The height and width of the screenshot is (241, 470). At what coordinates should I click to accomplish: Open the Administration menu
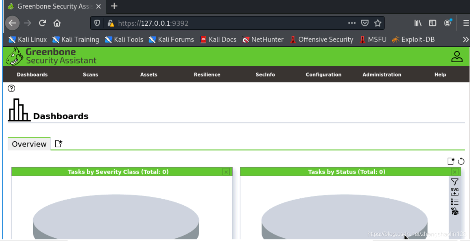tap(382, 74)
